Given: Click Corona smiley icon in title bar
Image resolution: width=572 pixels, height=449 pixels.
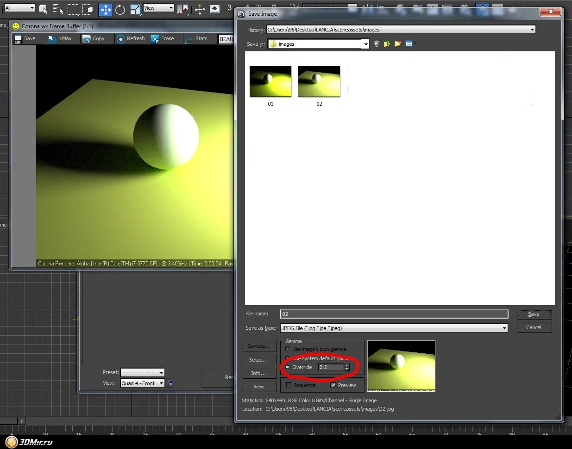Looking at the screenshot, I should (x=16, y=26).
